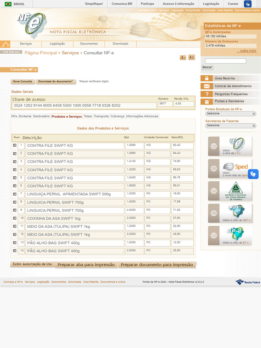
Task: Click the Chave de Acesso field
Action: coord(84,105)
